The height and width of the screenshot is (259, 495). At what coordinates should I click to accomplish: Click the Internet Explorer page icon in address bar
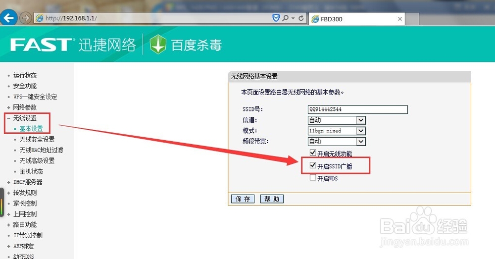click(x=39, y=18)
